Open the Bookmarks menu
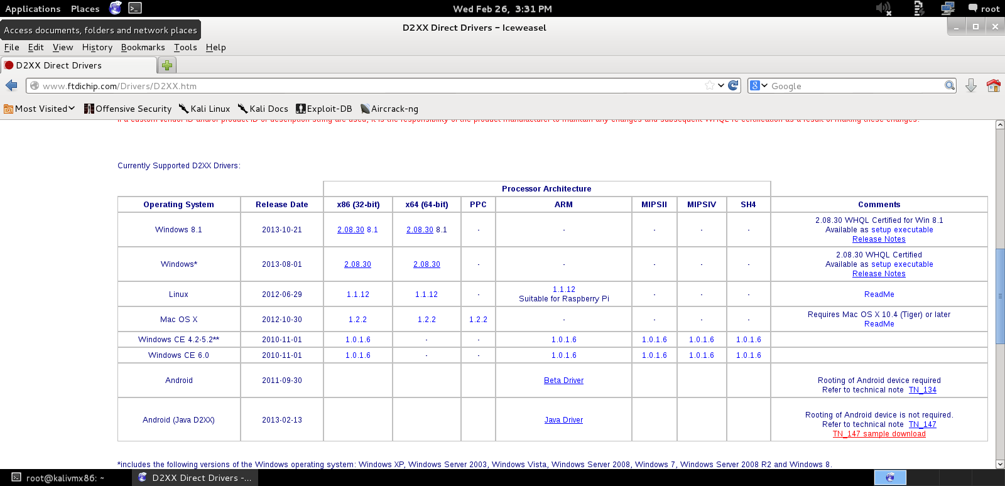The width and height of the screenshot is (1005, 486). pos(143,47)
